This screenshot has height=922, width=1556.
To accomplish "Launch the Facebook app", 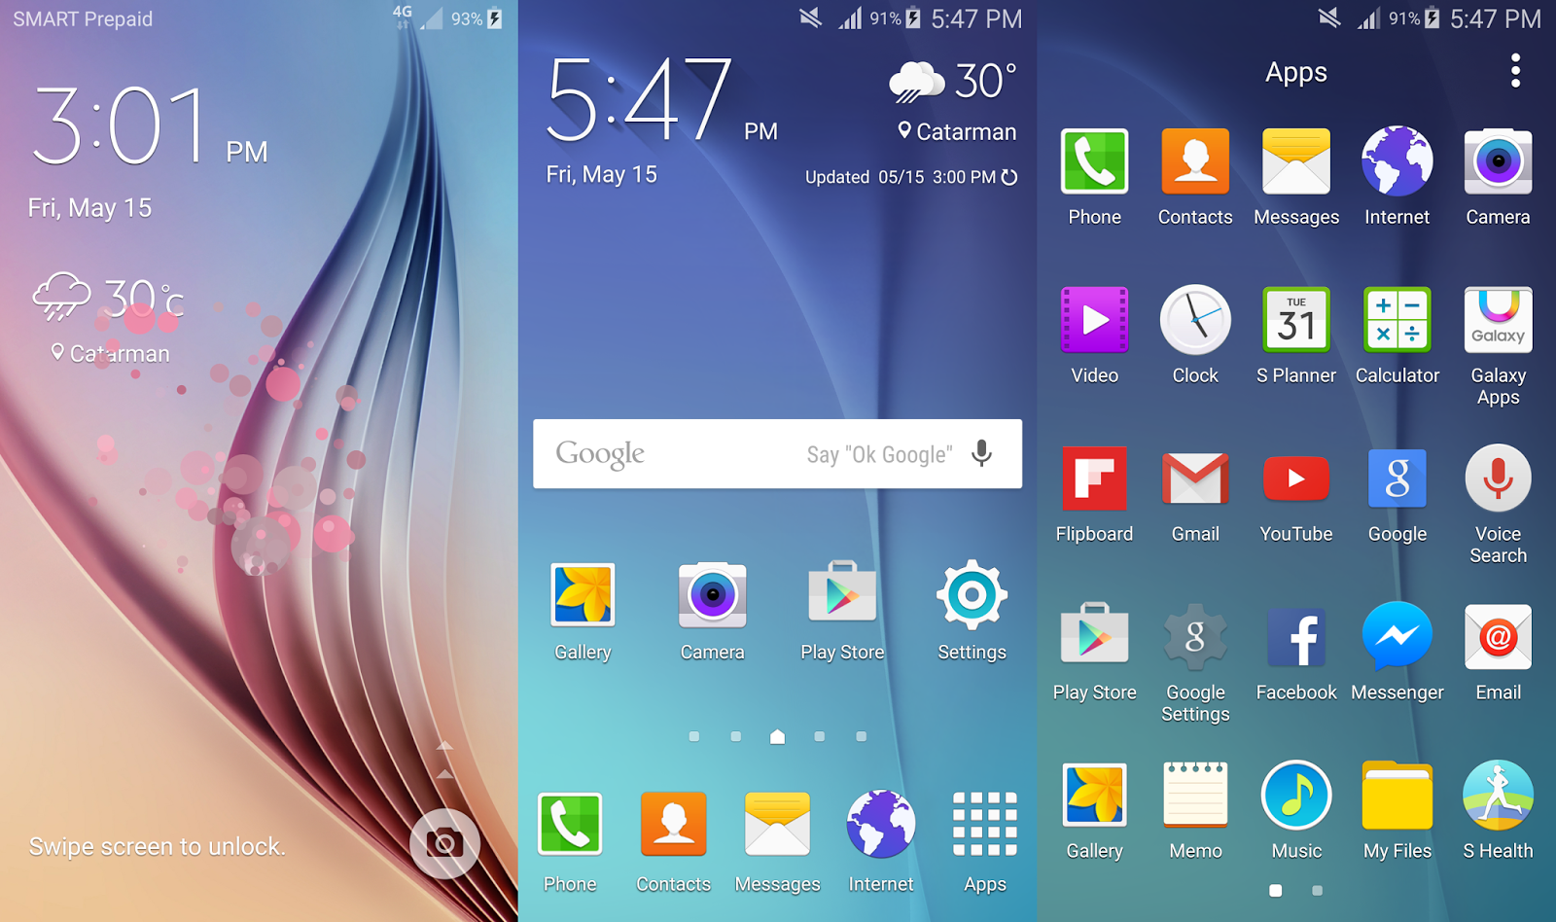I will click(1296, 653).
